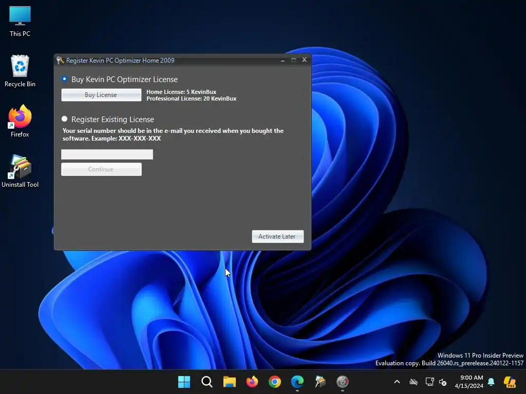Click the Professional License: 20 KevinBux text
The height and width of the screenshot is (394, 526).
191,98
